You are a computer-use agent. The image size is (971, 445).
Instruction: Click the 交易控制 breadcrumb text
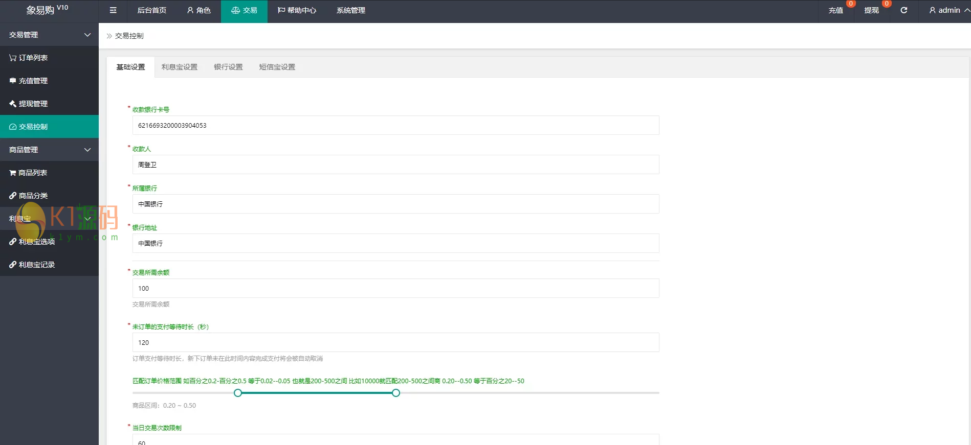(x=129, y=36)
